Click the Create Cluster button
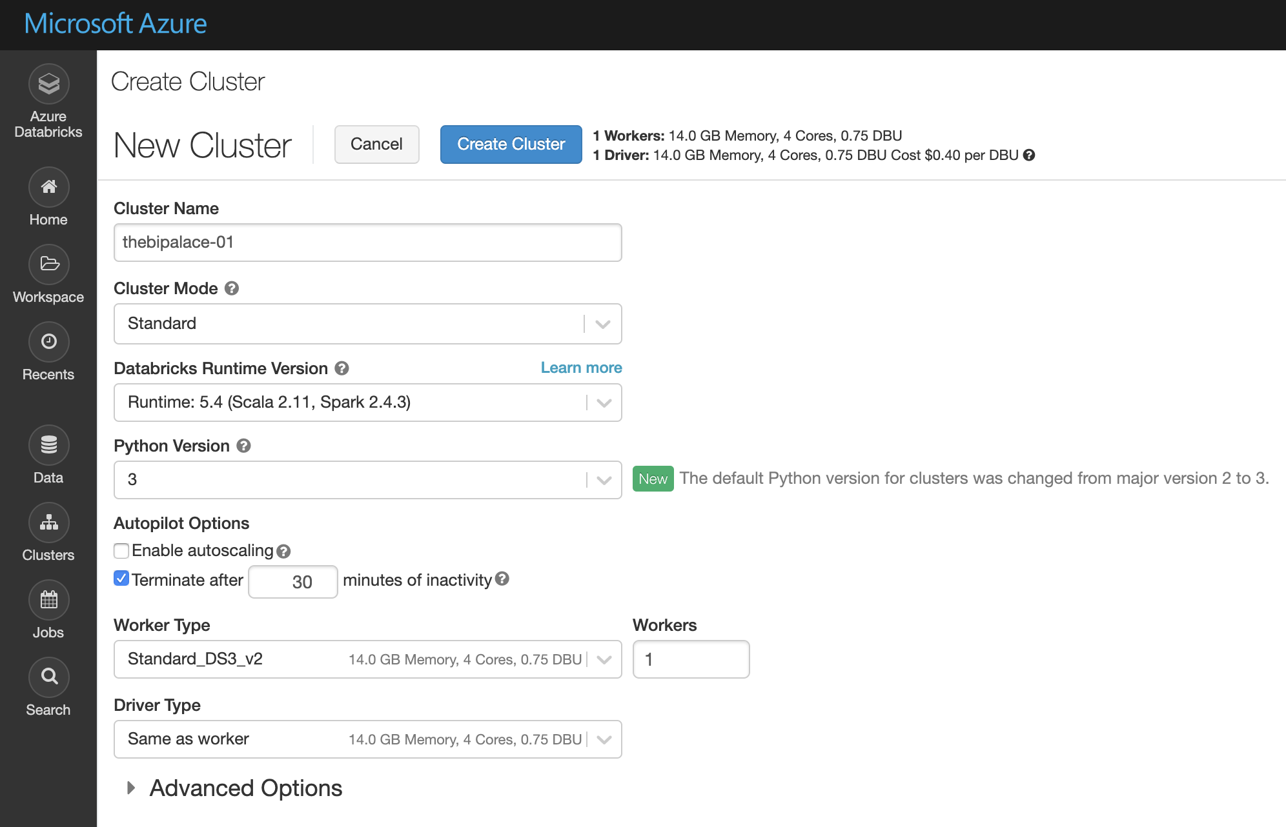 [x=511, y=144]
